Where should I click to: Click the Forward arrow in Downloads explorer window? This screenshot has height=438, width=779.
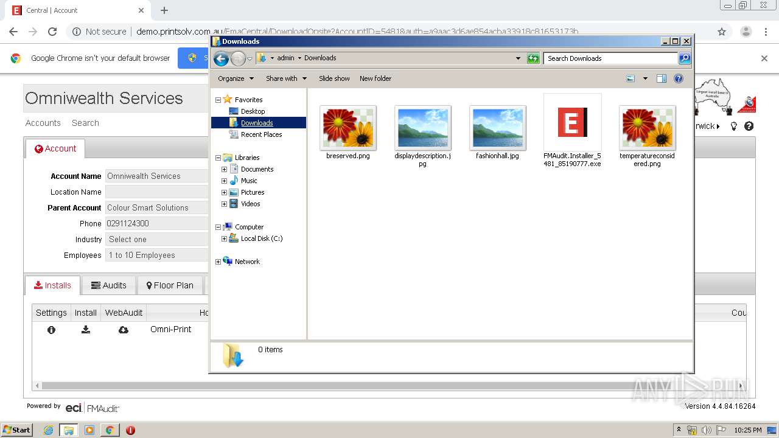pyautogui.click(x=238, y=58)
